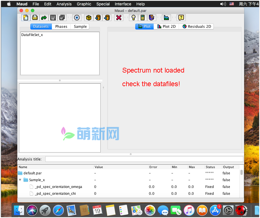This screenshot has height=218, width=260.
Task: Add new object with yellow cube icon
Action: (89, 18)
